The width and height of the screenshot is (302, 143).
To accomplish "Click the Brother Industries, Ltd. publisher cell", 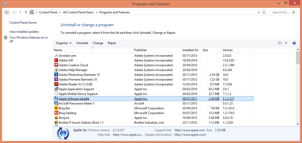I will pos(149,123).
